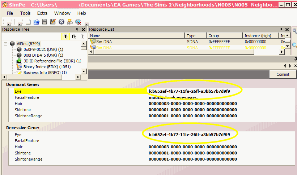297x175 pixels.
Task: Click 3D ID Referencing File icon
Action: 19,61
